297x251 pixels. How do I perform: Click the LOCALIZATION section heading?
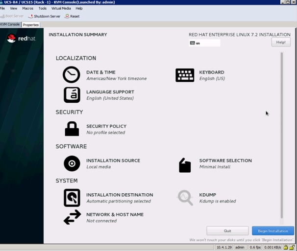coord(76,58)
